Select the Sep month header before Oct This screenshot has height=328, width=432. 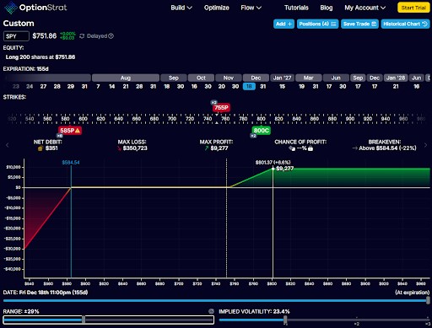(x=174, y=78)
